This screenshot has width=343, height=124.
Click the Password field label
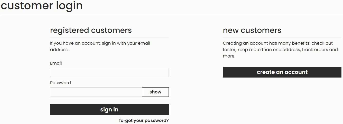[x=60, y=83]
